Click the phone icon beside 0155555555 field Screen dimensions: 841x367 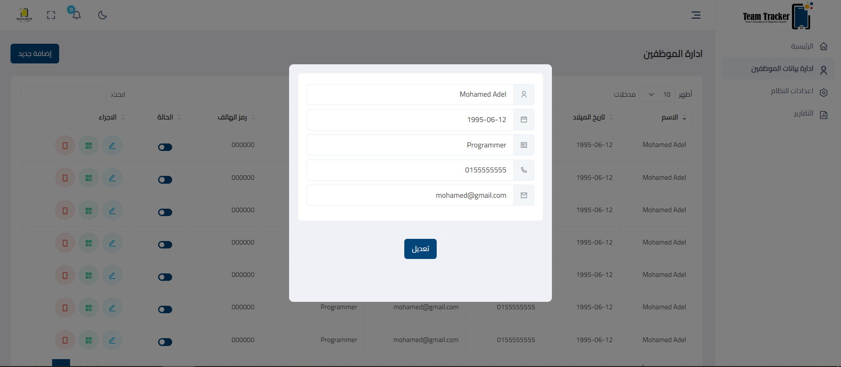(523, 170)
